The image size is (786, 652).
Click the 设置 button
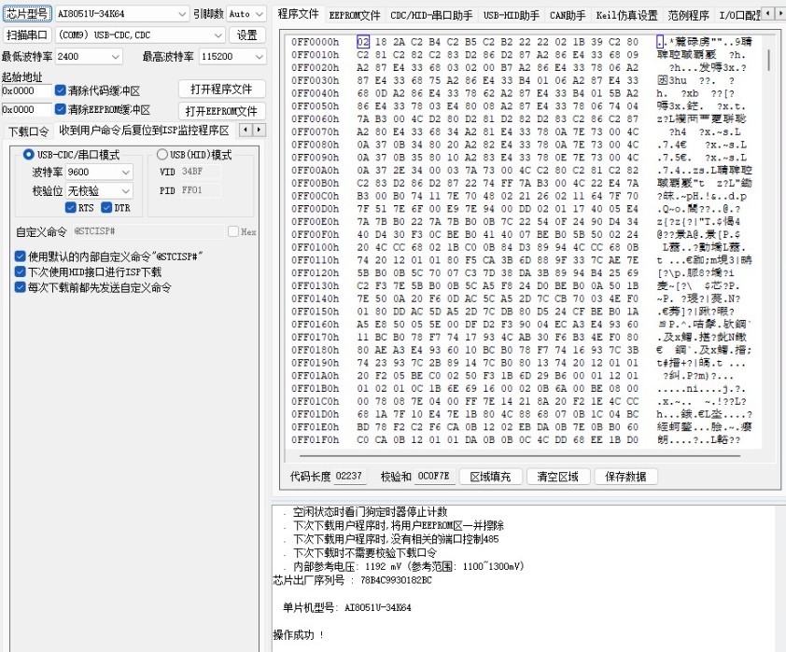click(247, 35)
